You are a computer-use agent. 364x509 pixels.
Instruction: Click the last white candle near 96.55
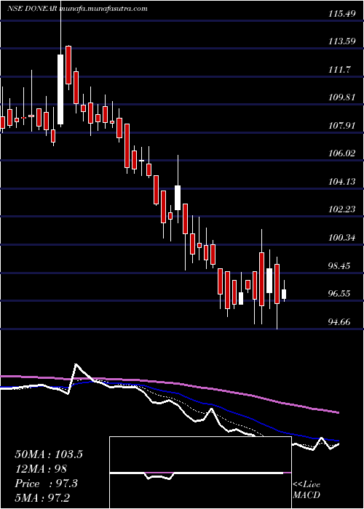284,294
